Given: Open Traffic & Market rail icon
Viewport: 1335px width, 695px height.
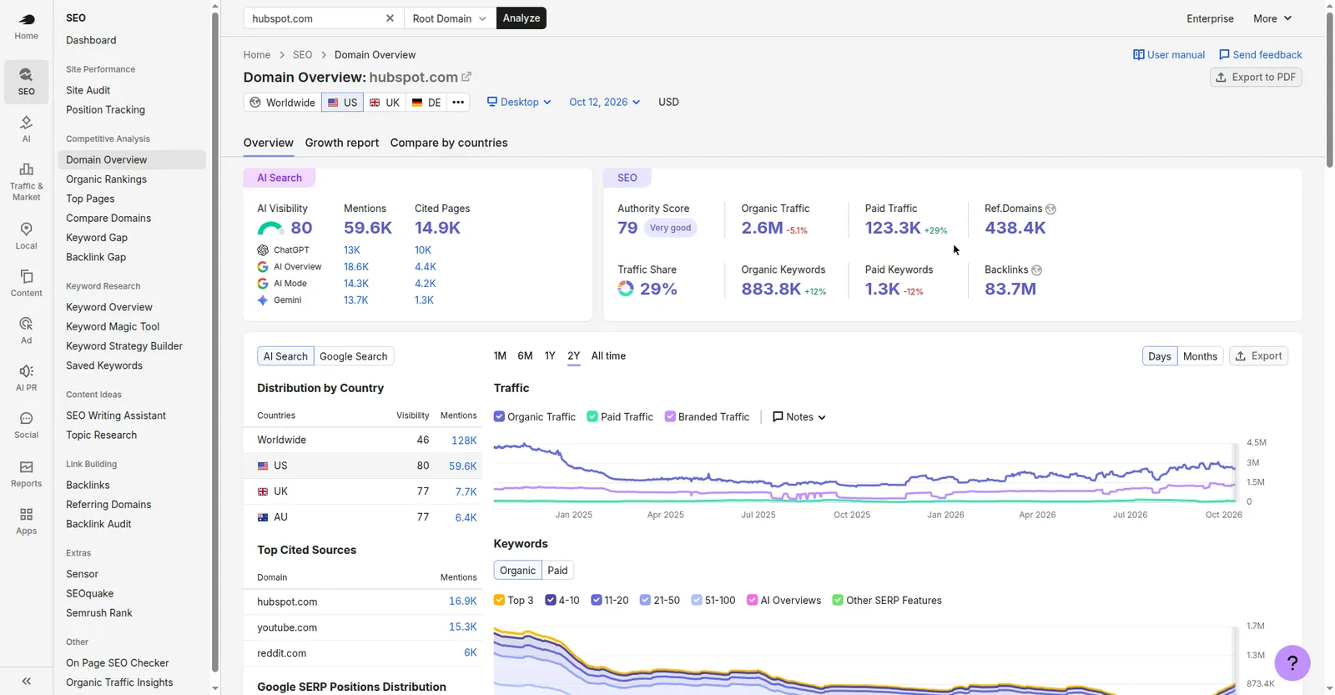Looking at the screenshot, I should point(26,181).
